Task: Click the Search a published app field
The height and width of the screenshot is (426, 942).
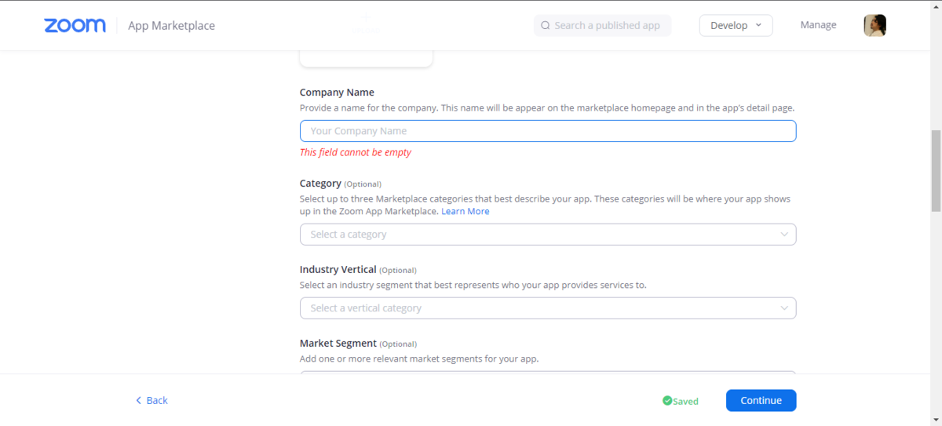Action: [x=607, y=25]
